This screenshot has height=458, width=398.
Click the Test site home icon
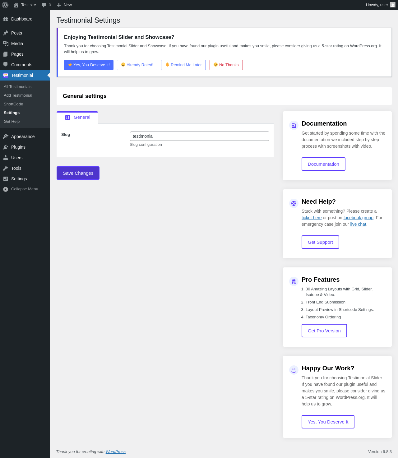(x=16, y=5)
